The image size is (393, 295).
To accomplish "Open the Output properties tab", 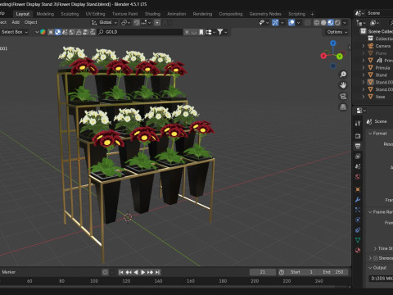I will (x=358, y=146).
